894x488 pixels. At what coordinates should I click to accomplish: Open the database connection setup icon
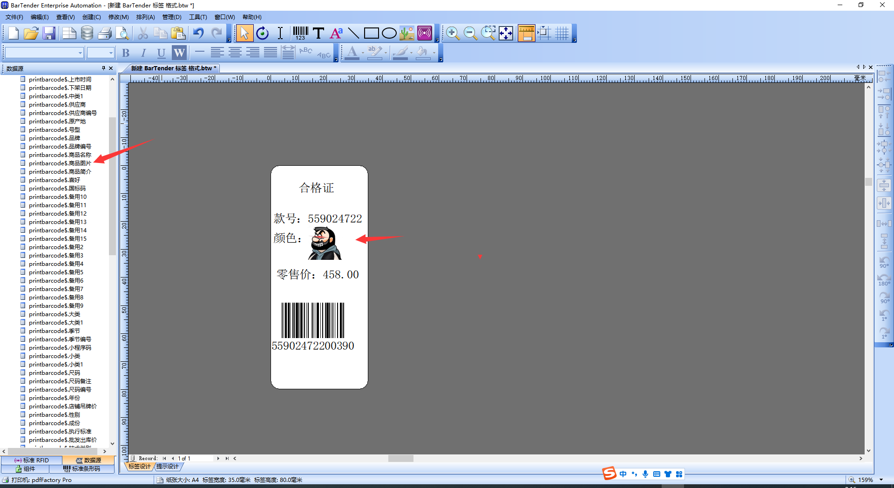click(x=87, y=34)
